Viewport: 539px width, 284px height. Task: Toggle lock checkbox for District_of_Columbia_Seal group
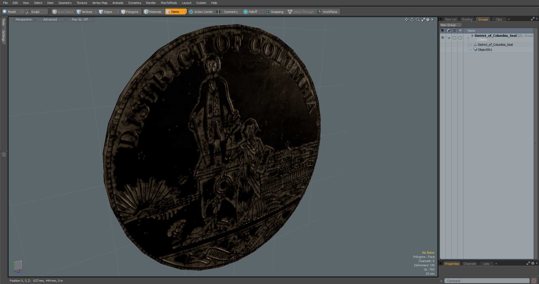click(x=455, y=38)
